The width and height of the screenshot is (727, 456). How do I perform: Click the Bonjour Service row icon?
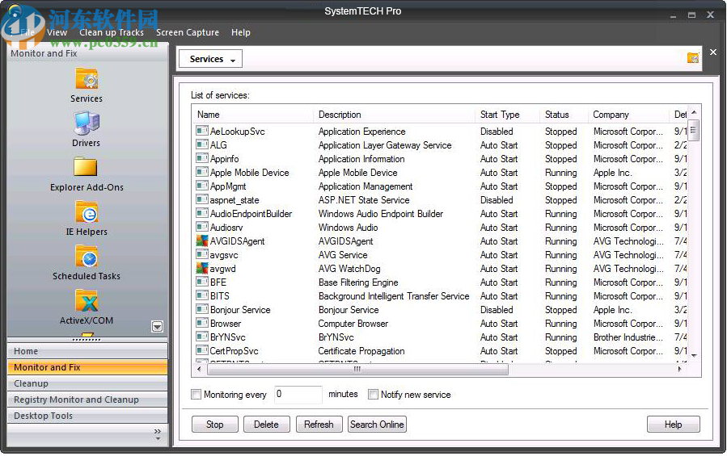point(201,309)
